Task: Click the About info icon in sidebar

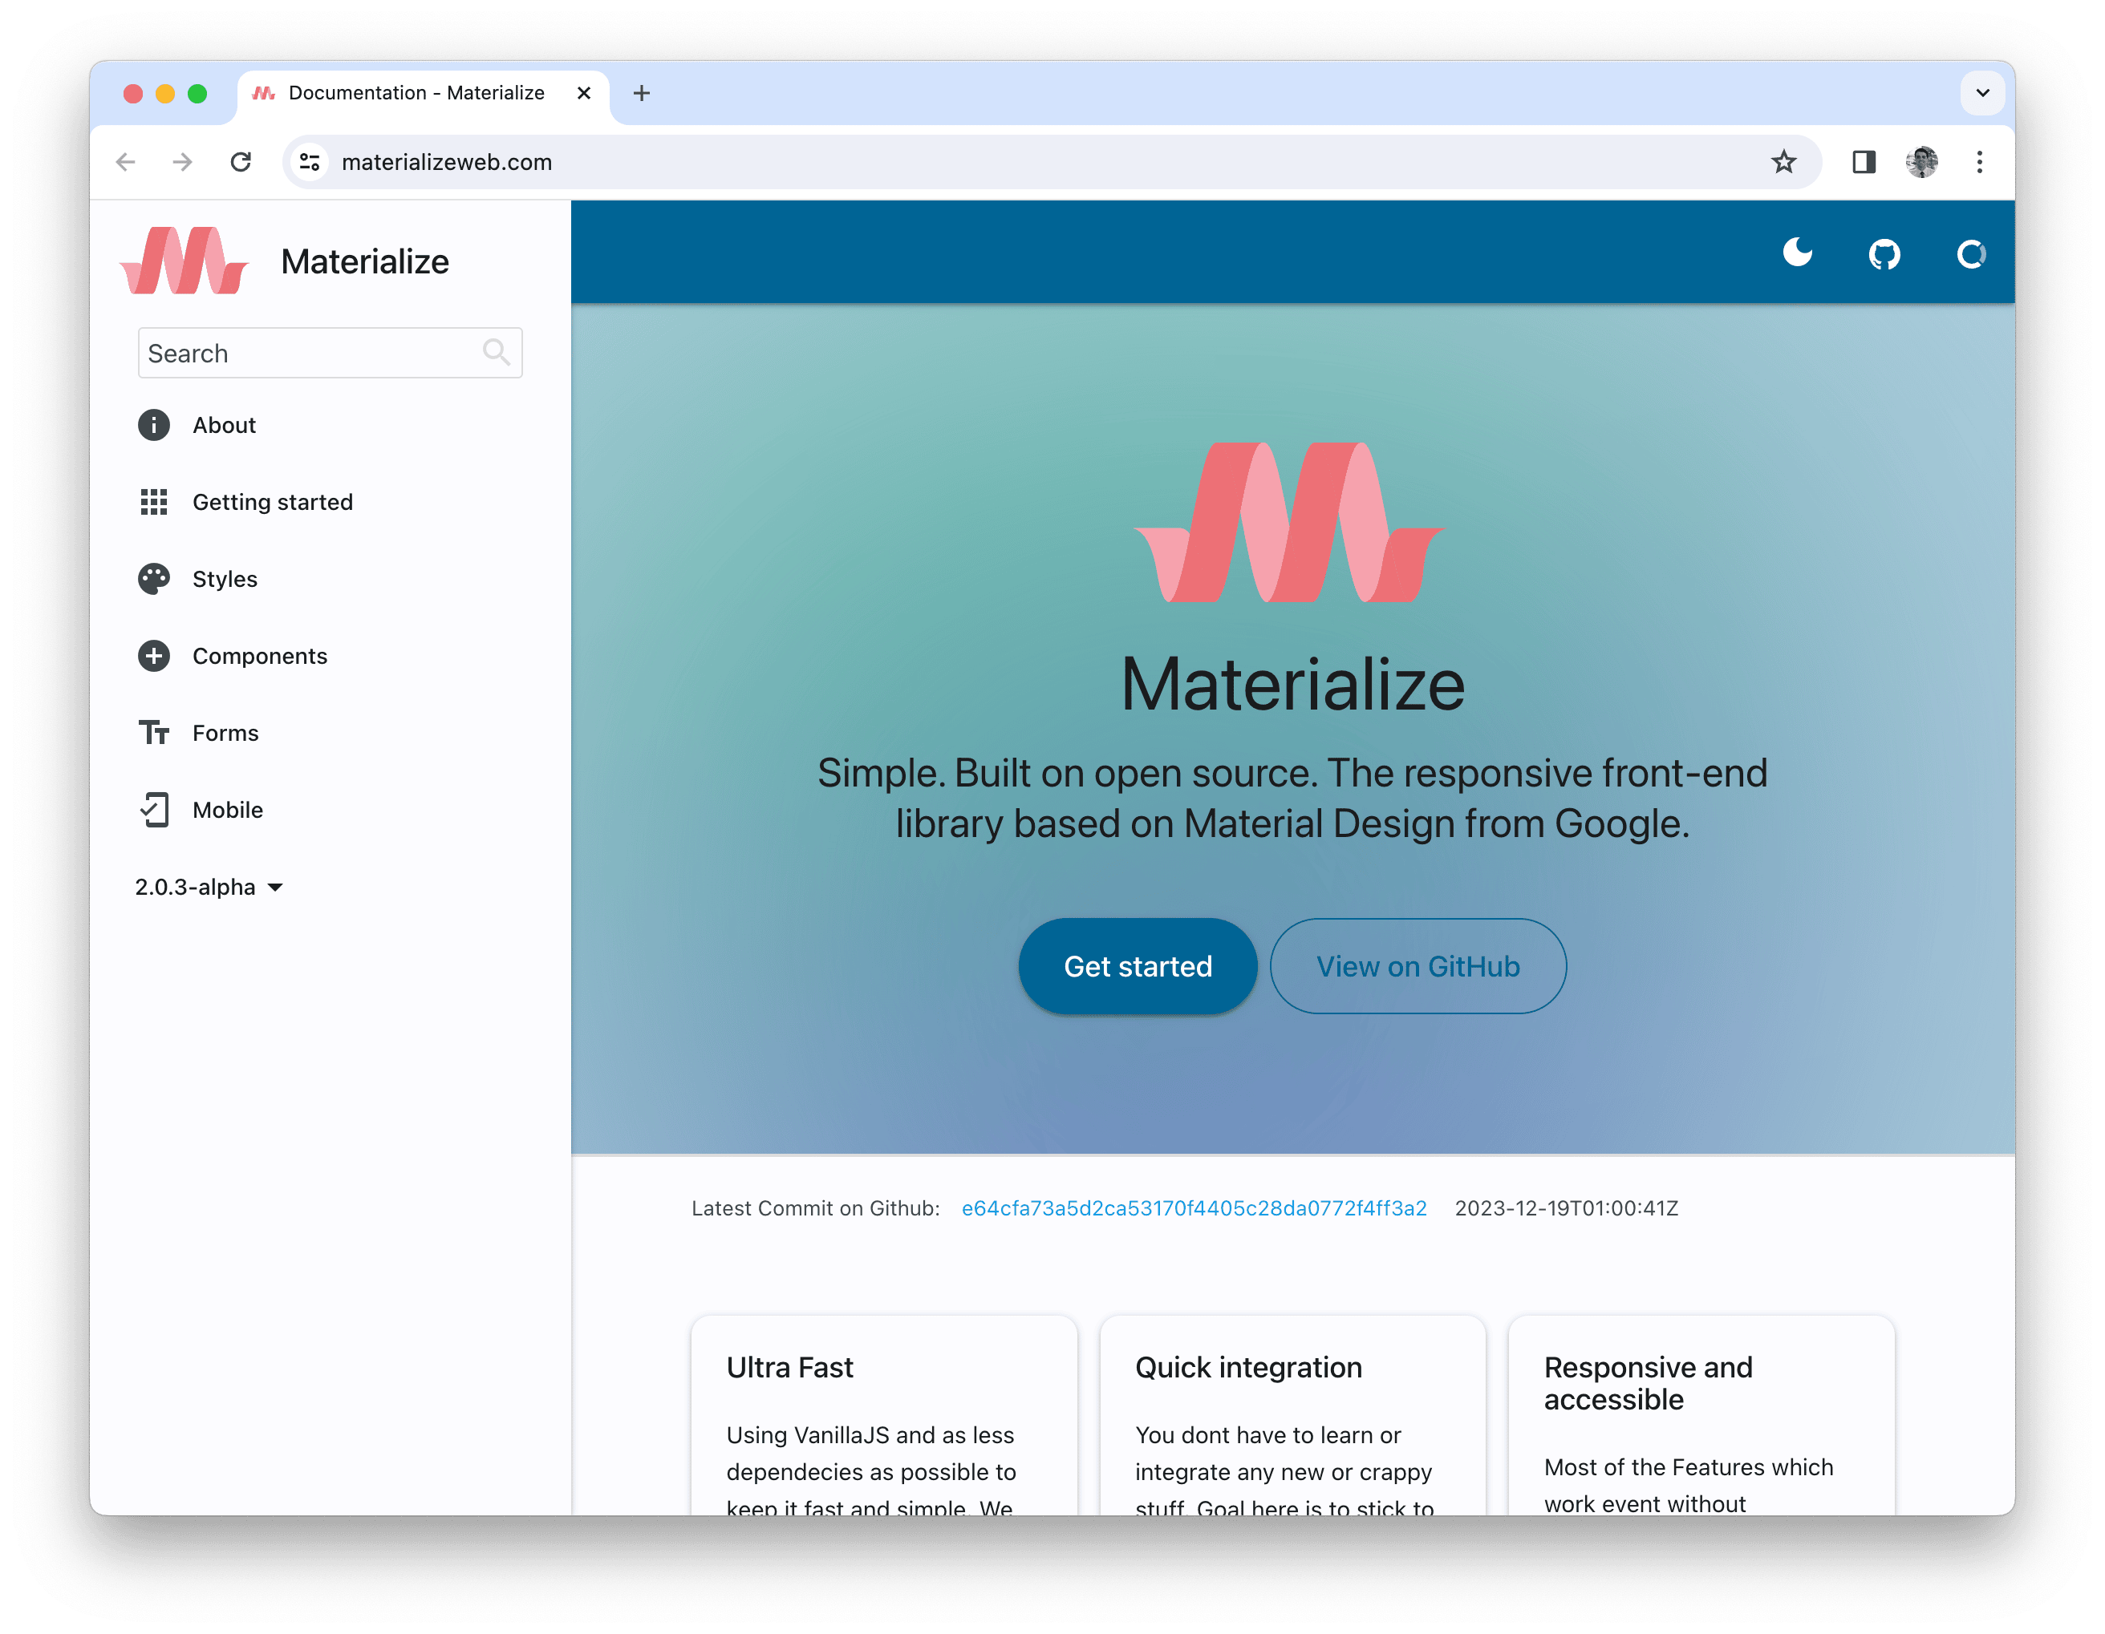Action: coord(154,425)
